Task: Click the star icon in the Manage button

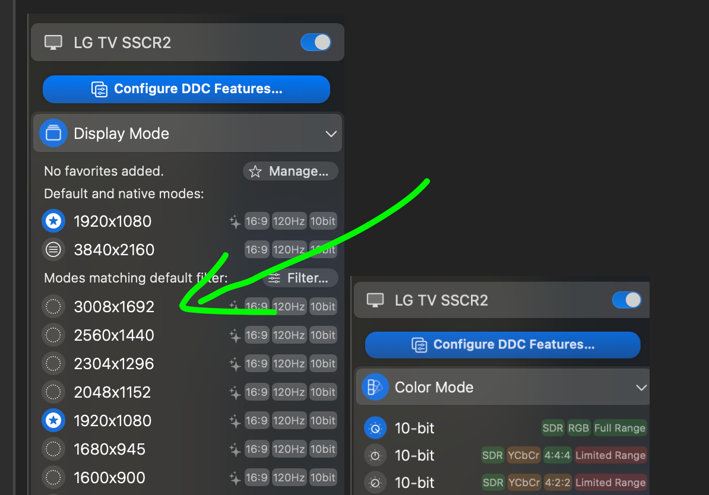Action: click(x=255, y=172)
